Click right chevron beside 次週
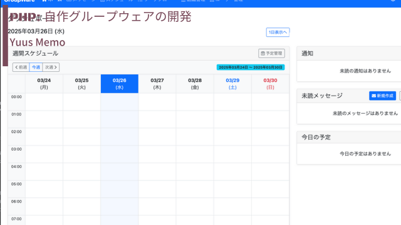The height and width of the screenshot is (225, 401). click(56, 67)
